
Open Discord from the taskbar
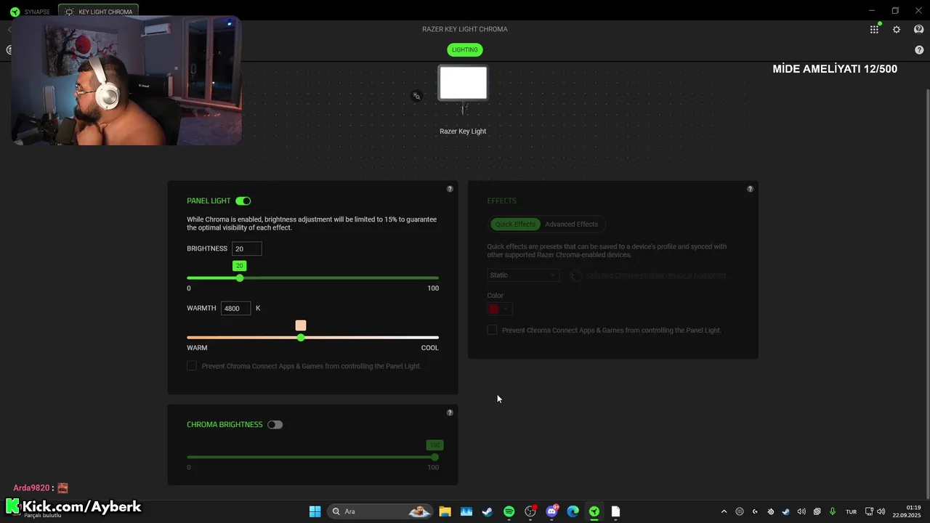[551, 511]
